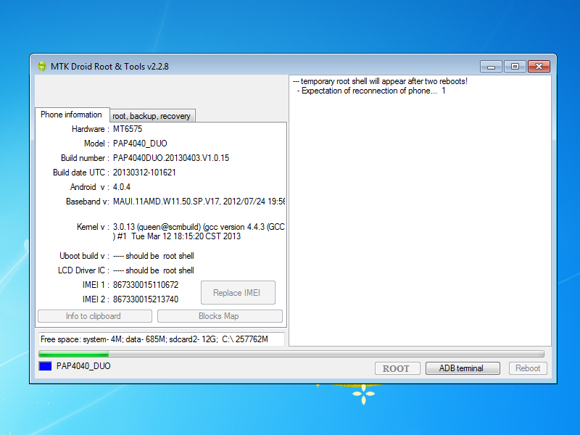Switch to the Phone information tab

71,115
